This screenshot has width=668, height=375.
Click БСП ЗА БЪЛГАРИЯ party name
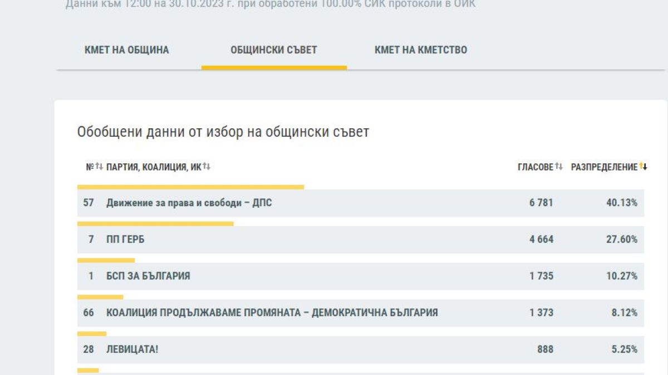pyautogui.click(x=148, y=276)
